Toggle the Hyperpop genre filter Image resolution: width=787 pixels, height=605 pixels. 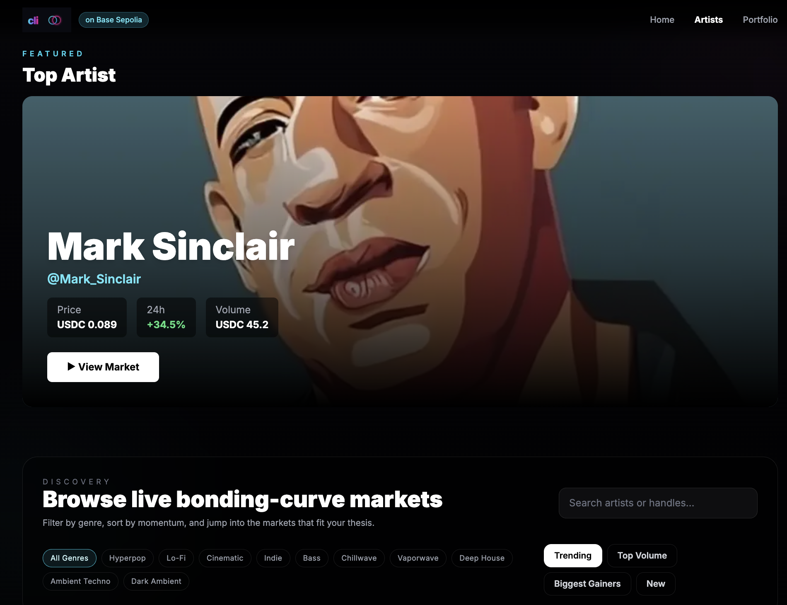tap(127, 558)
